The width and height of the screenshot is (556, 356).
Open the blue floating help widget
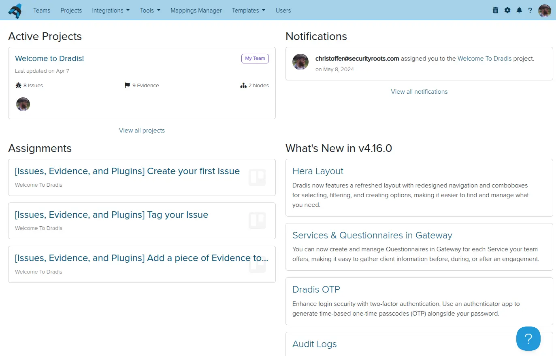528,339
